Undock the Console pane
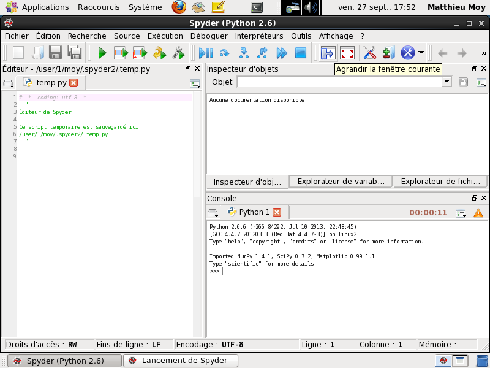490x368 pixels. click(x=474, y=197)
